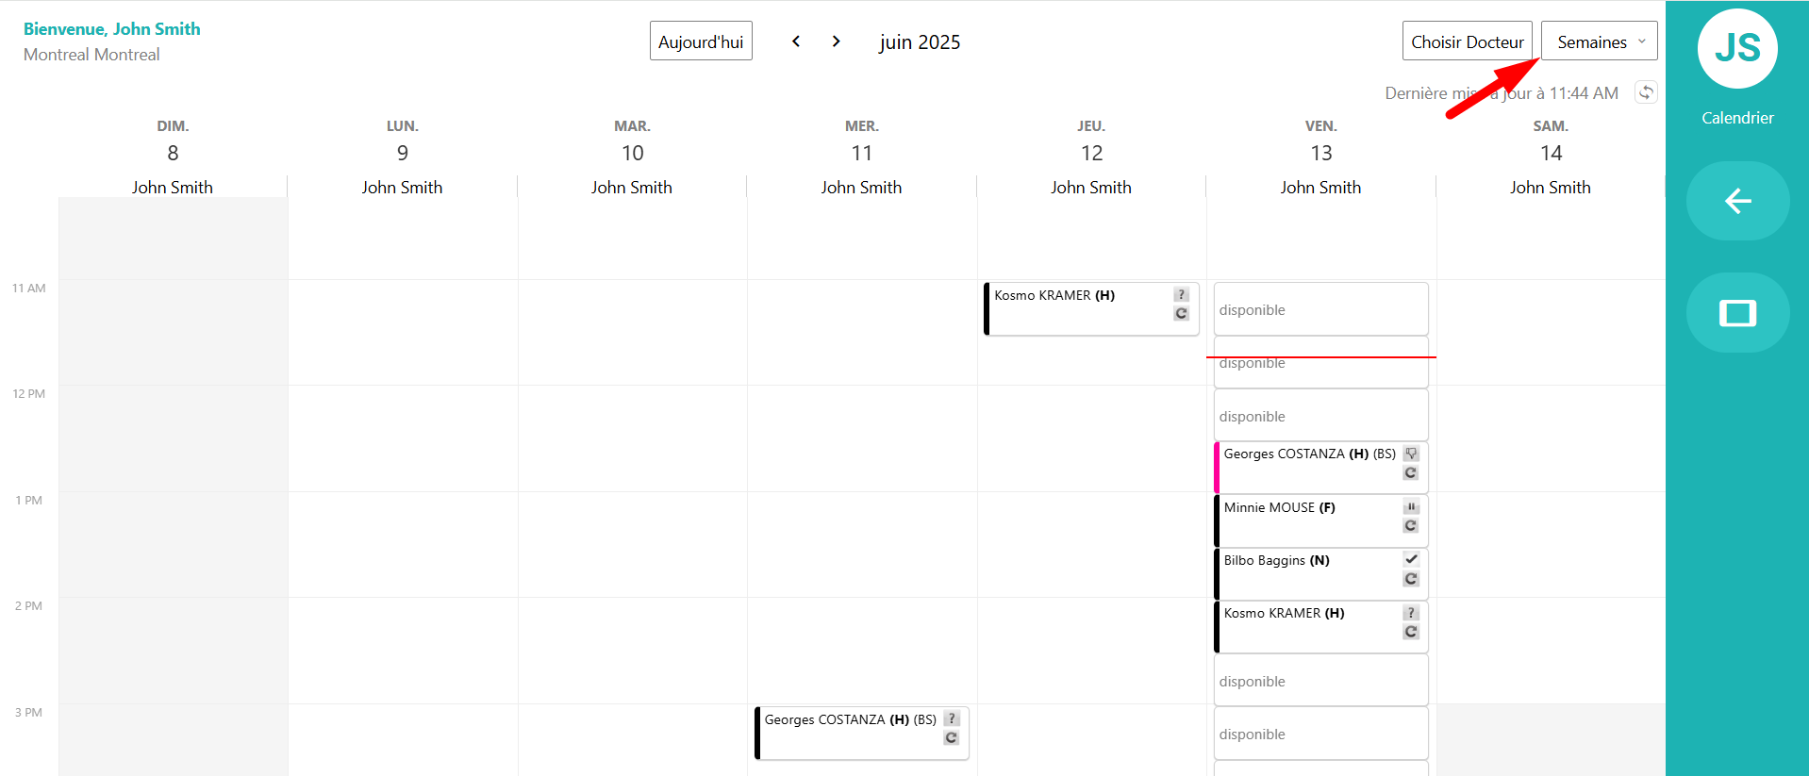
Task: Click the Aujourd'hui button
Action: [700, 41]
